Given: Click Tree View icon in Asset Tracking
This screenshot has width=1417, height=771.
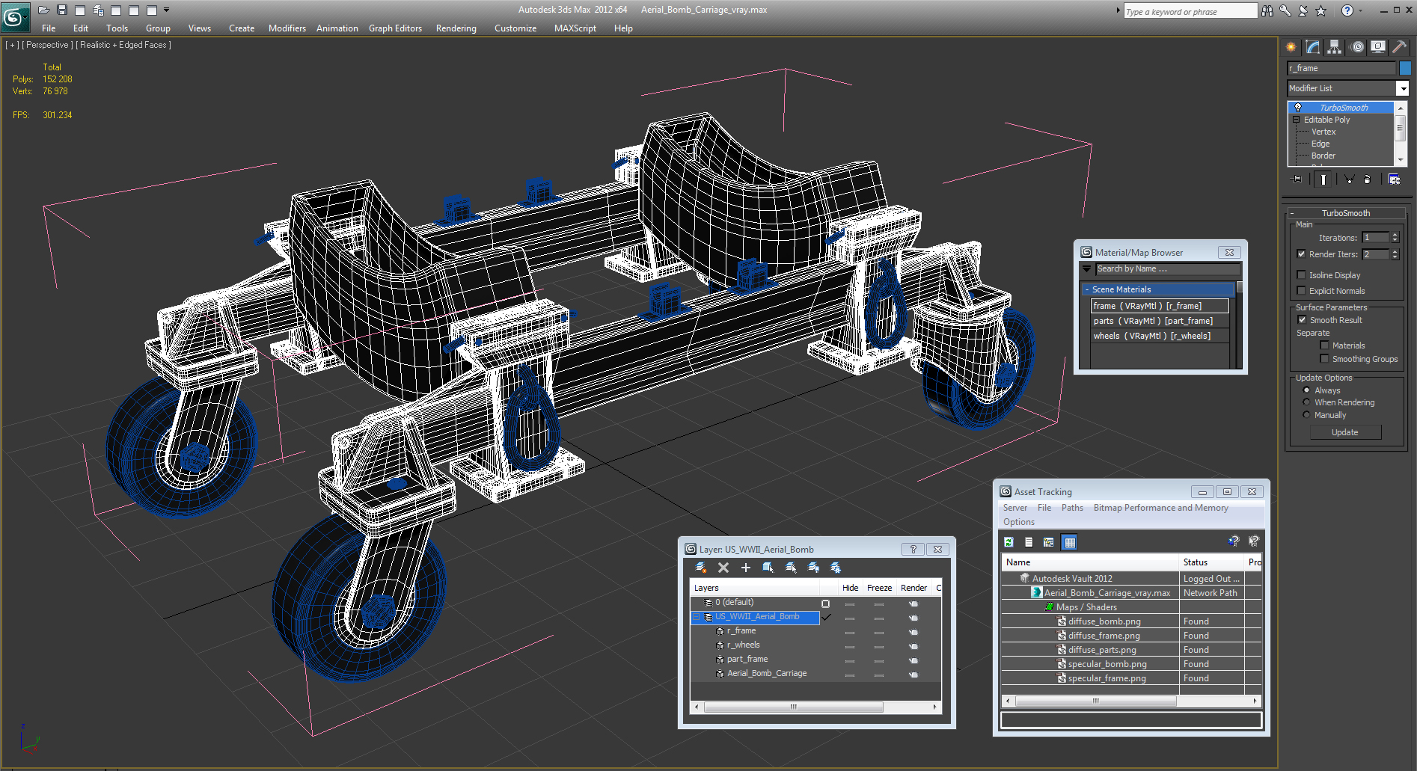Looking at the screenshot, I should 1049,542.
